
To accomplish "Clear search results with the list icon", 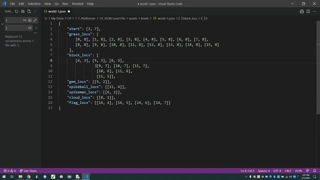I will pos(22,11).
